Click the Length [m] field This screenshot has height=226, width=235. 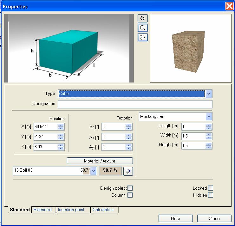pos(193,127)
